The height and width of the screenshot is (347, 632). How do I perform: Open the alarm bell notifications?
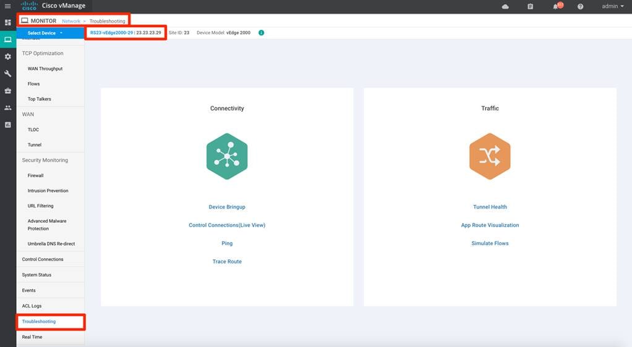pos(557,6)
